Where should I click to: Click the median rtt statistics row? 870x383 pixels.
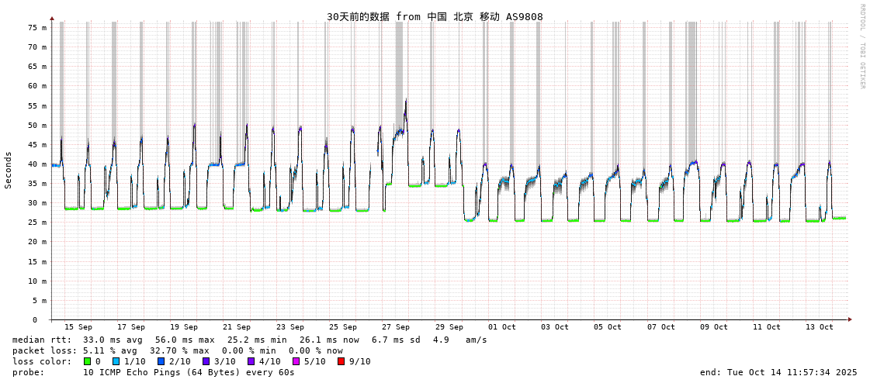tap(250, 340)
